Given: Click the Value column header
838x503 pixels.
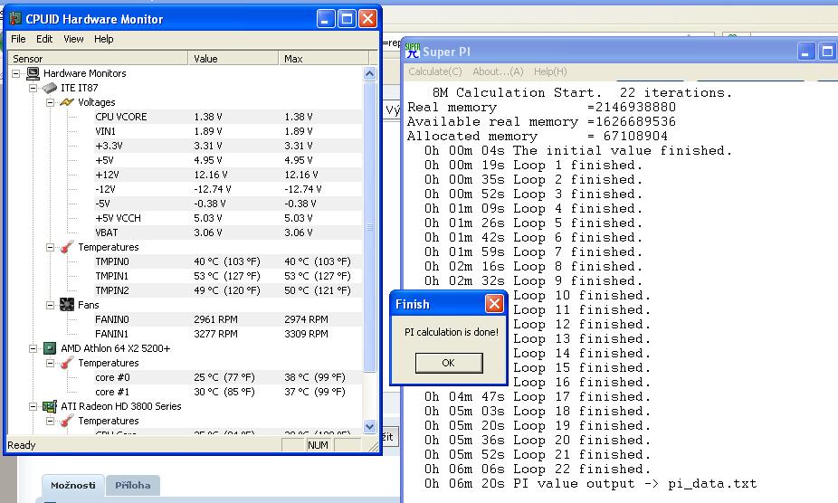Looking at the screenshot, I should 233,58.
